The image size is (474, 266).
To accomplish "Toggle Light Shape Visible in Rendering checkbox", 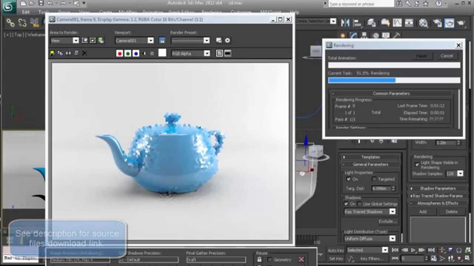I will click(417, 164).
